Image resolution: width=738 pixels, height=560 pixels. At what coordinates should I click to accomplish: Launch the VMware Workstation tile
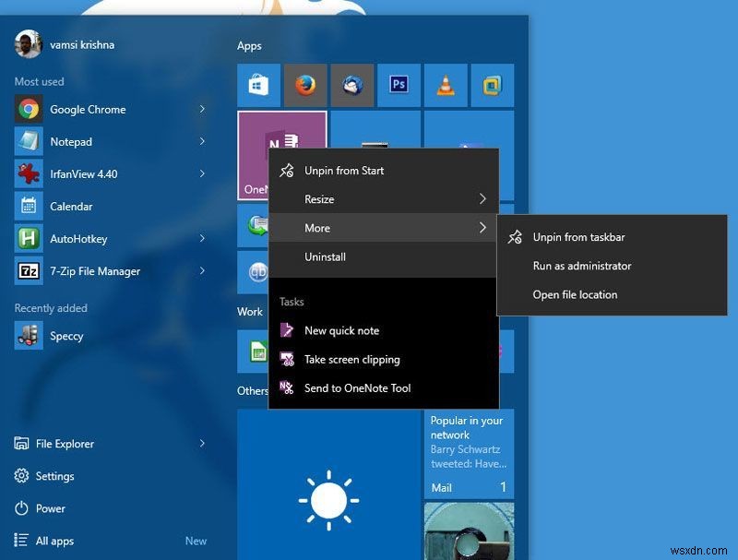[x=493, y=85]
